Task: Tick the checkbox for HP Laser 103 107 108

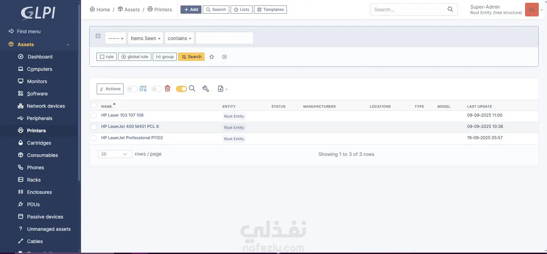Action: (x=94, y=116)
